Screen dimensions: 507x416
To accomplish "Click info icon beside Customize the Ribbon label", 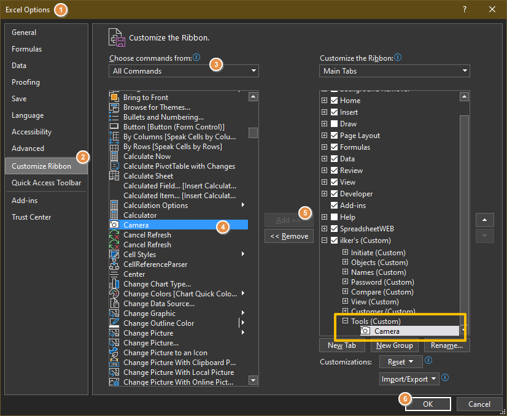I will tap(398, 58).
